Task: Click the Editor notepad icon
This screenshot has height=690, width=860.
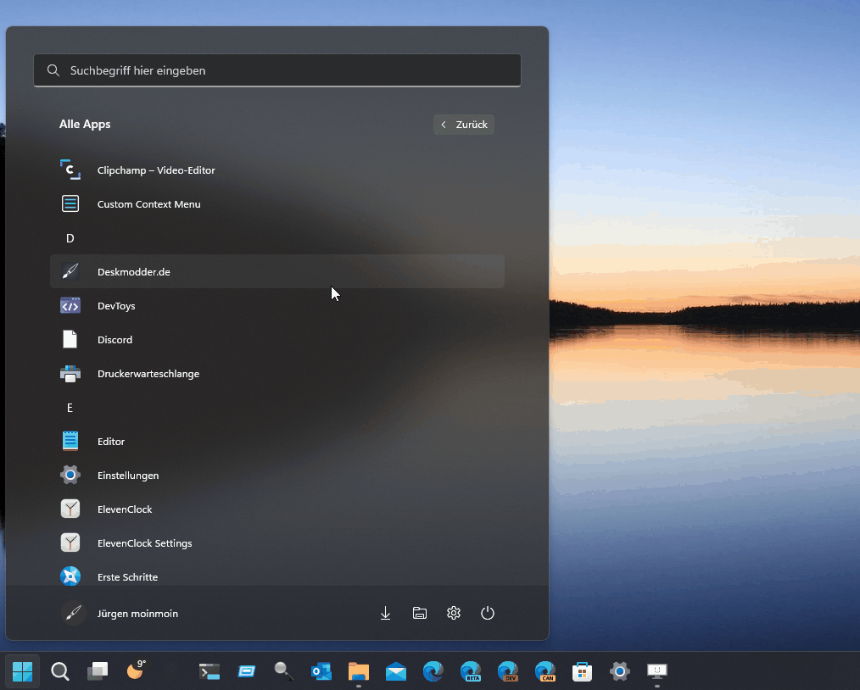Action: click(x=70, y=441)
